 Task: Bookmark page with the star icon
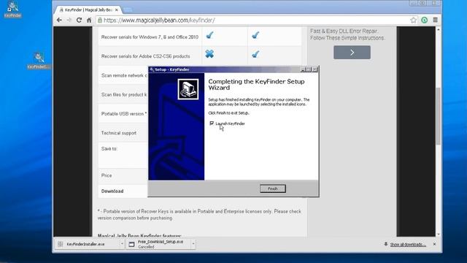click(413, 20)
